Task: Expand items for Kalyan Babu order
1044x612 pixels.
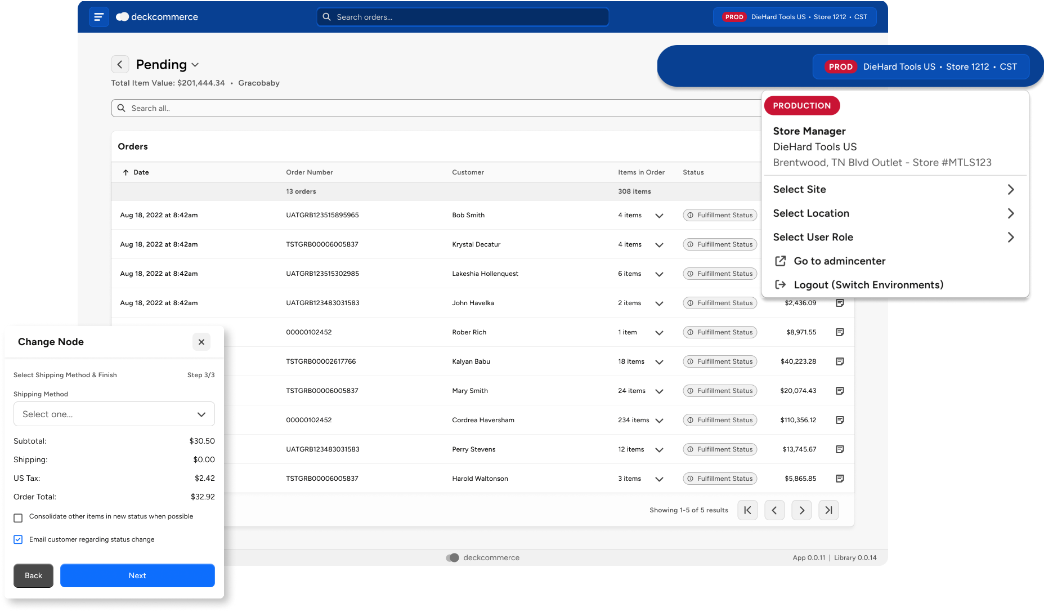Action: tap(659, 362)
